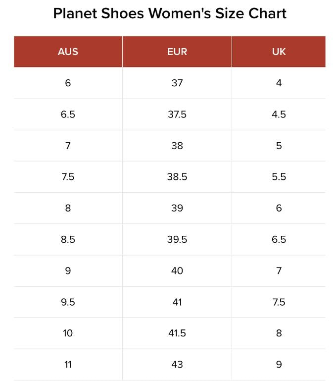Click the EUR 37.5 cell
The height and width of the screenshot is (381, 336).
(177, 114)
